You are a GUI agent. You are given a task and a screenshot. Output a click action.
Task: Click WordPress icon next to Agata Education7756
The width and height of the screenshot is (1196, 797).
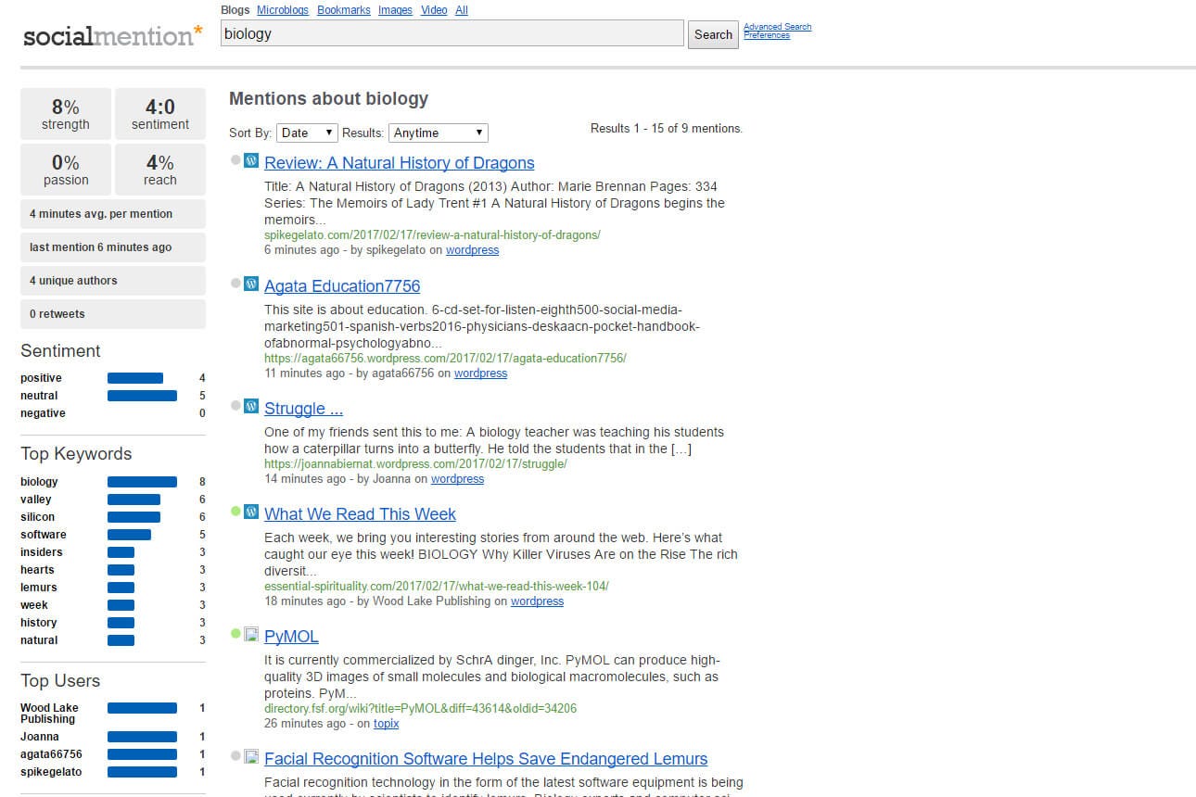[251, 285]
